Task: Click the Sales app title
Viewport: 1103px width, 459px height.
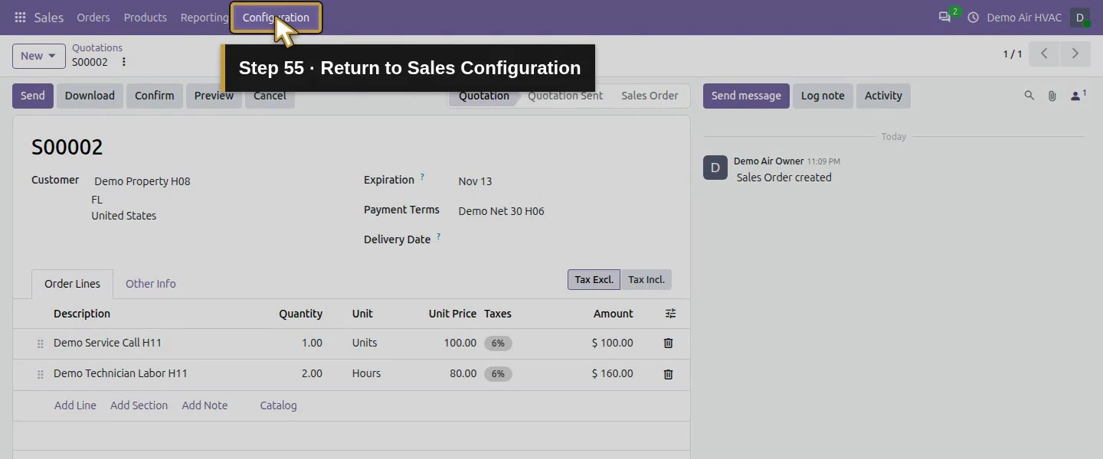Action: (49, 18)
